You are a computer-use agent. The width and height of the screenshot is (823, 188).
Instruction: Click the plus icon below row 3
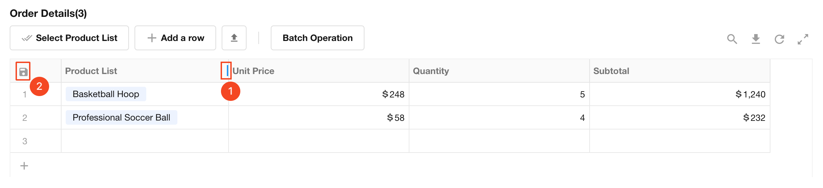click(x=24, y=166)
